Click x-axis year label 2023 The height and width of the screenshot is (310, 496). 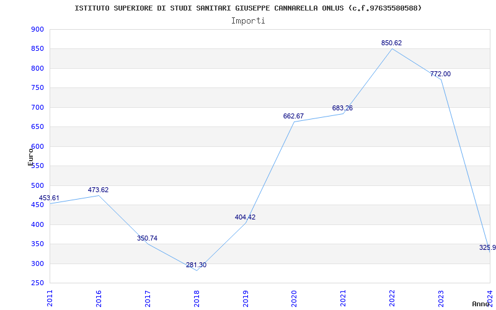(x=441, y=298)
